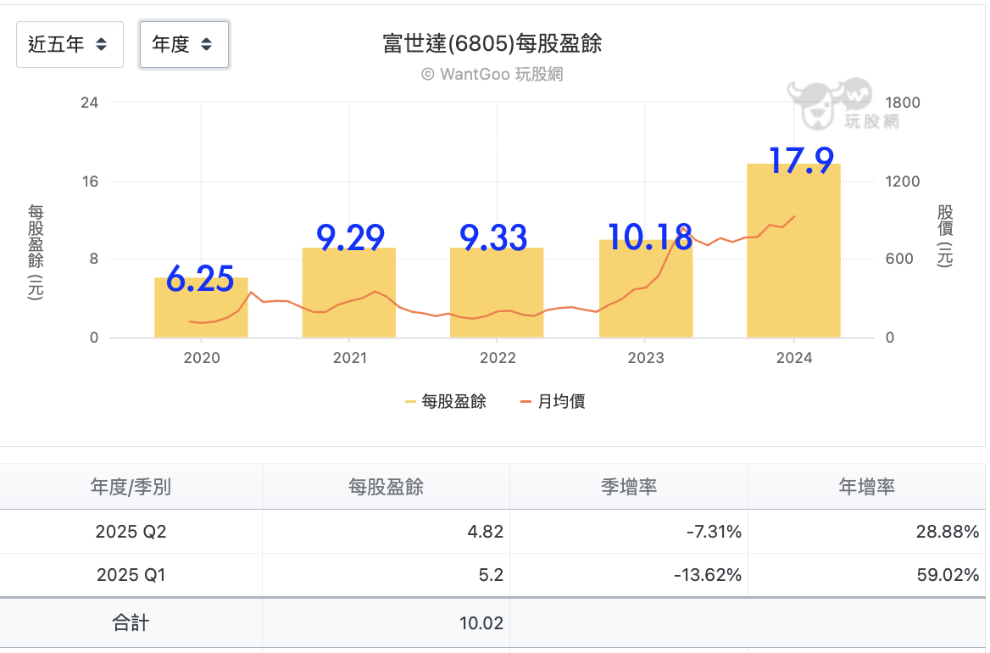Click the orange 月均價 legend line marker
The width and height of the screenshot is (990, 653).
pyautogui.click(x=526, y=402)
